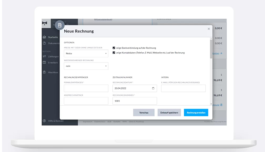Click the Rechnungsnummer field showing 1001
Viewport: 265px width, 152px height.
(x=134, y=101)
